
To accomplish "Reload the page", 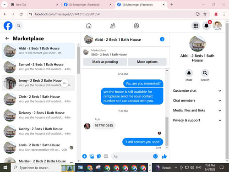I will (21, 14).
